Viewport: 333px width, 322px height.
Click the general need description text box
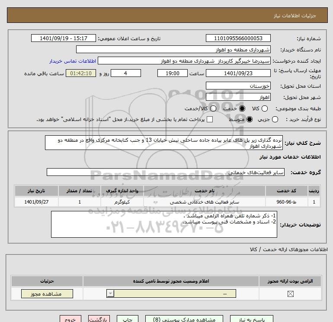164,143
